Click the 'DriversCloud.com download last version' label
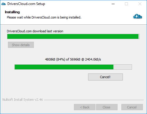This screenshot has width=147, height=114. tap(35, 31)
